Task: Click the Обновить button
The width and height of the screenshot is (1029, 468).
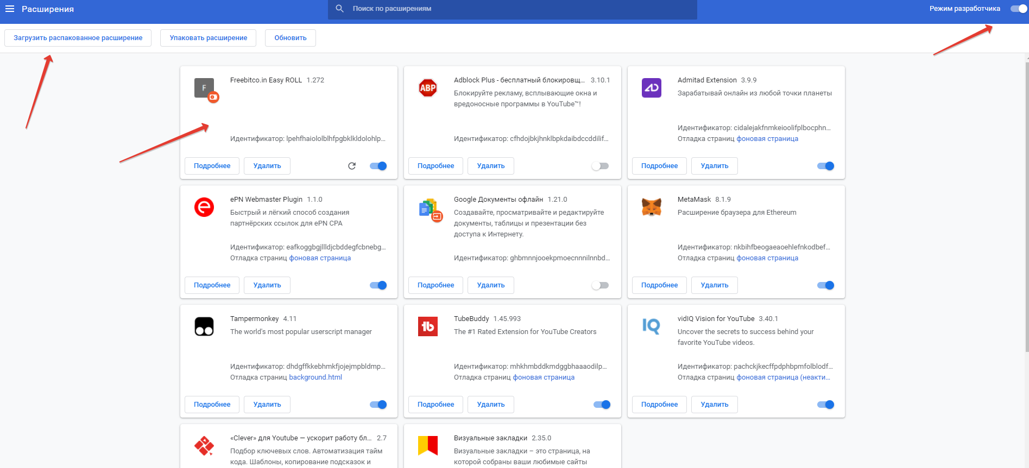Action: pyautogui.click(x=291, y=38)
